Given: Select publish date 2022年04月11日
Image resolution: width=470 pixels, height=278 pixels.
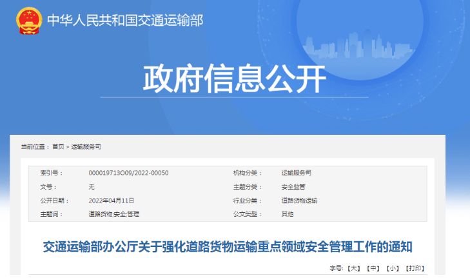Looking at the screenshot, I should coord(111,201).
